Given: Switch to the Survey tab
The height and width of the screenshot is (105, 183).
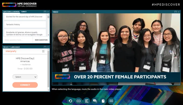Looking at the screenshot, I should 24,12.
